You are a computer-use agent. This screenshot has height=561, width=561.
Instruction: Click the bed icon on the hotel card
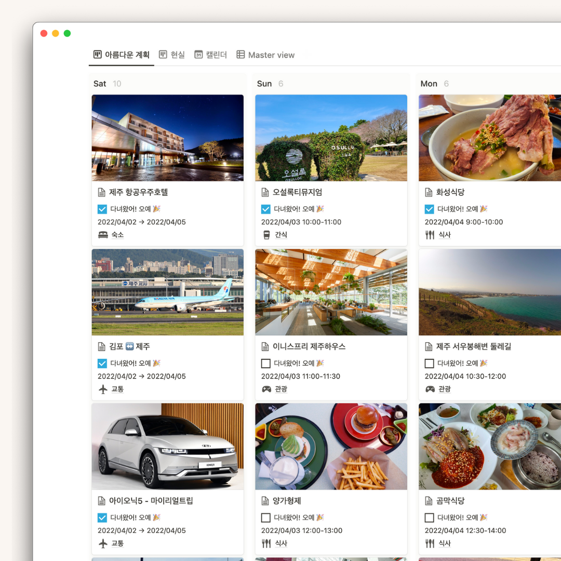click(x=103, y=235)
